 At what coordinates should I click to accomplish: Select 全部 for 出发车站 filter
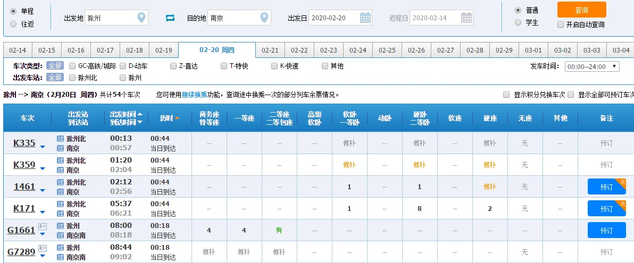coord(55,78)
